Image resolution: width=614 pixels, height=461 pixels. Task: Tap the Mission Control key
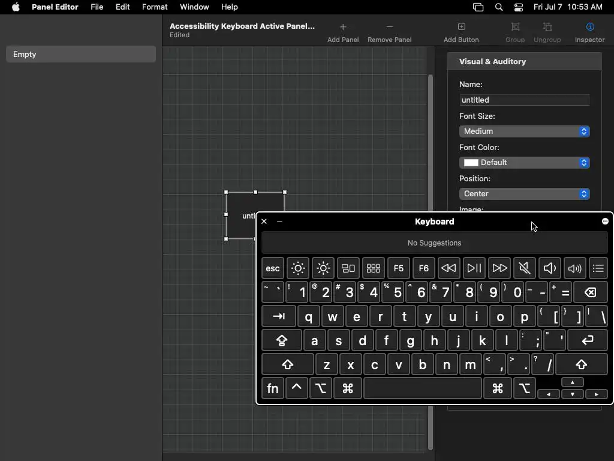click(348, 268)
